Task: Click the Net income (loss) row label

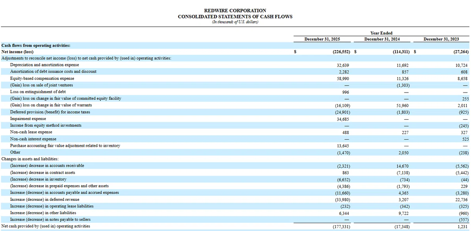Action: (x=18, y=52)
